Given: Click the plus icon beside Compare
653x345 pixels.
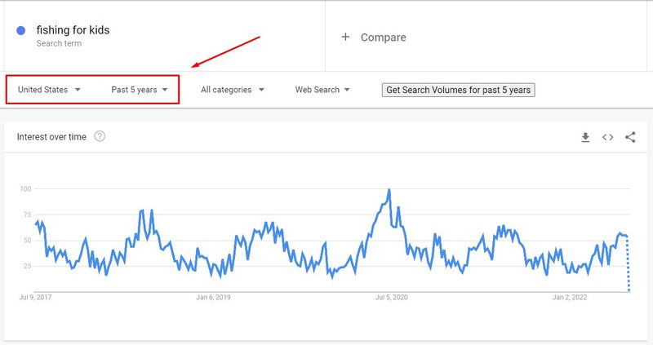Looking at the screenshot, I should click(345, 37).
